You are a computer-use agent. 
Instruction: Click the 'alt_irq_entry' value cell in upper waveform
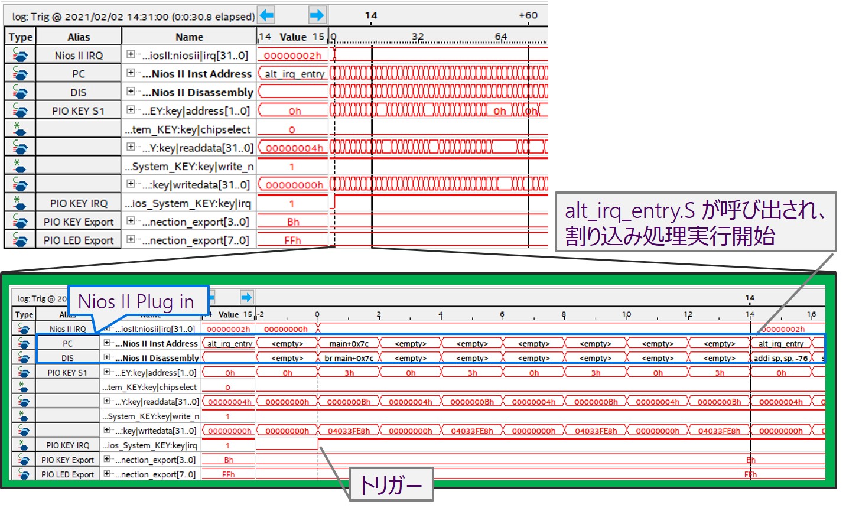coord(292,74)
